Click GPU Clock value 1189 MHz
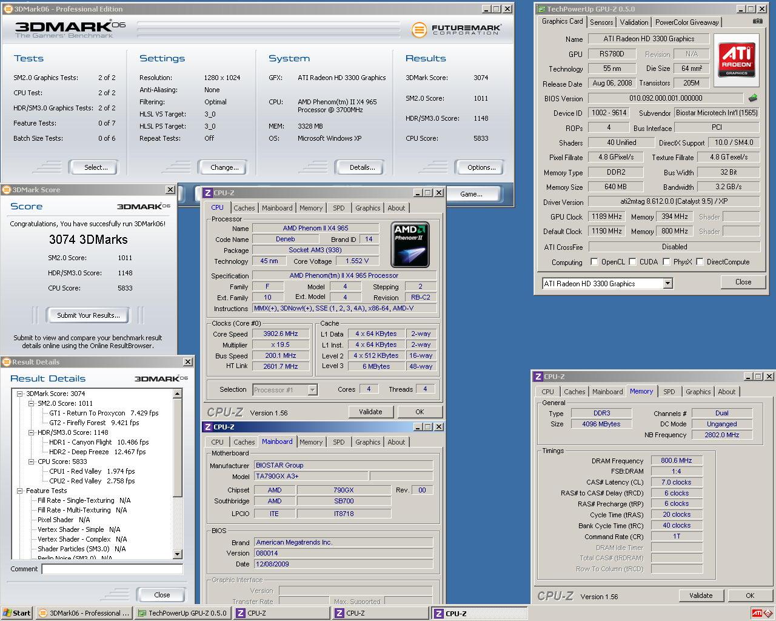The image size is (776, 621). 607,217
